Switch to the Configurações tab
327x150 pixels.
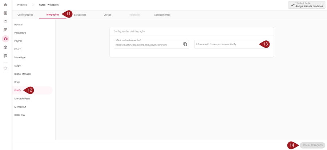(25, 15)
